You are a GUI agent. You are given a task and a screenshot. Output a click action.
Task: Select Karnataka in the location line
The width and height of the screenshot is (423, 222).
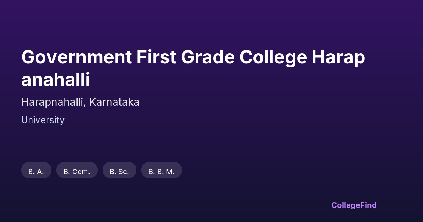click(114, 102)
